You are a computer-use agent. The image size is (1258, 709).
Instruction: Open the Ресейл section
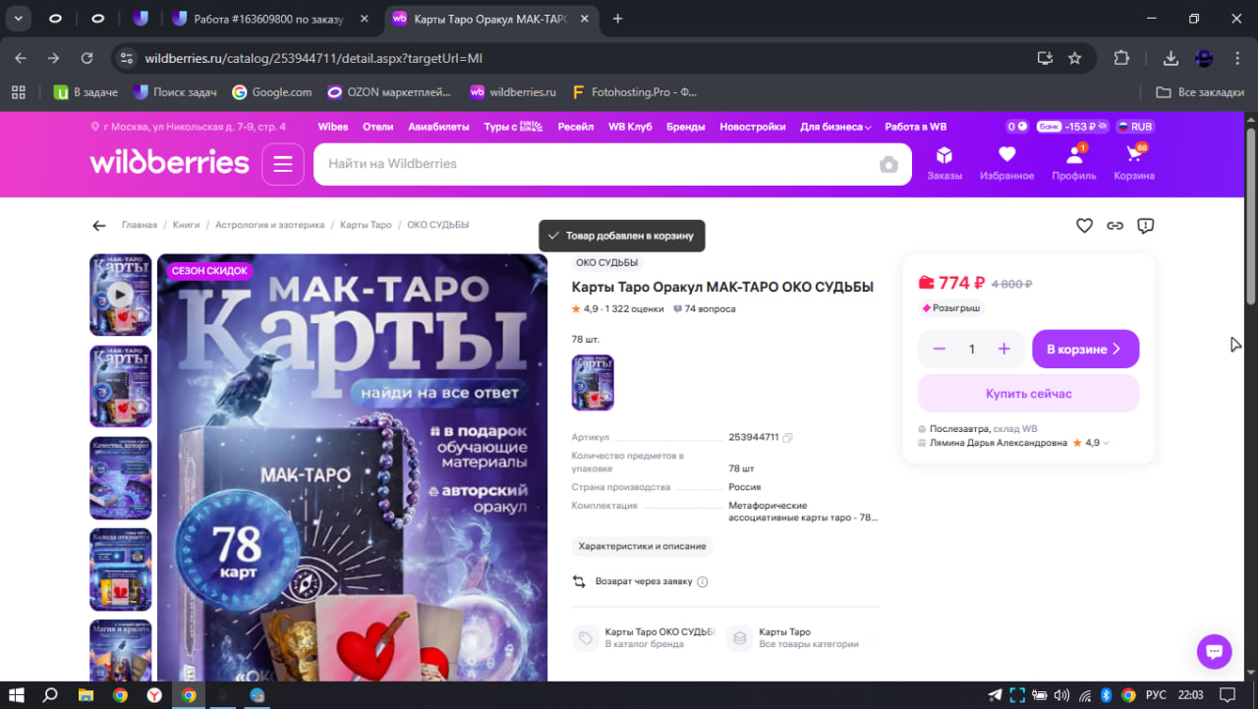pyautogui.click(x=575, y=127)
